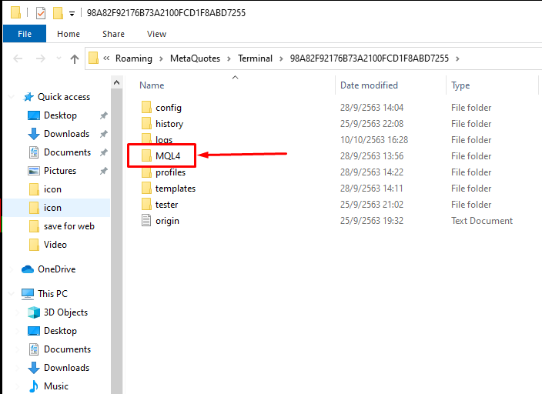Viewport: 542px width, 394px height.
Task: Click the Up directory arrow
Action: 75,58
